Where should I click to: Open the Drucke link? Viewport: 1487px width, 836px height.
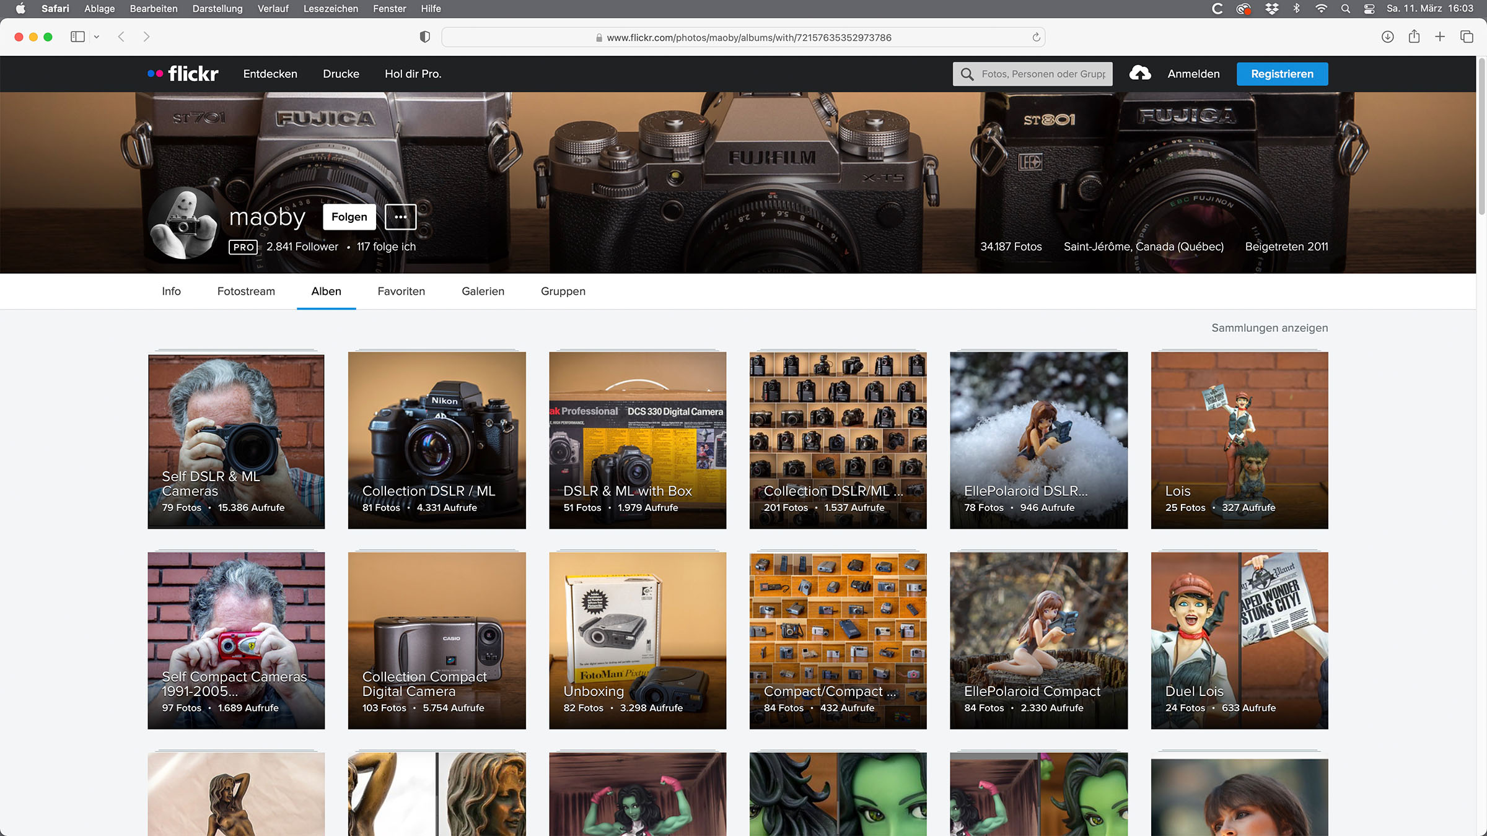coord(341,74)
